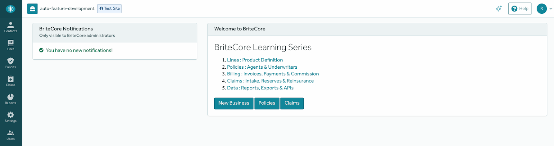Open Billing : Invoices, Payments & Commission link
This screenshot has height=146, width=554.
tap(273, 74)
